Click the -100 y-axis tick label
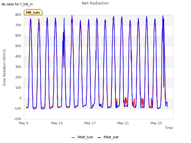The image size is (191, 143). click(18, 108)
